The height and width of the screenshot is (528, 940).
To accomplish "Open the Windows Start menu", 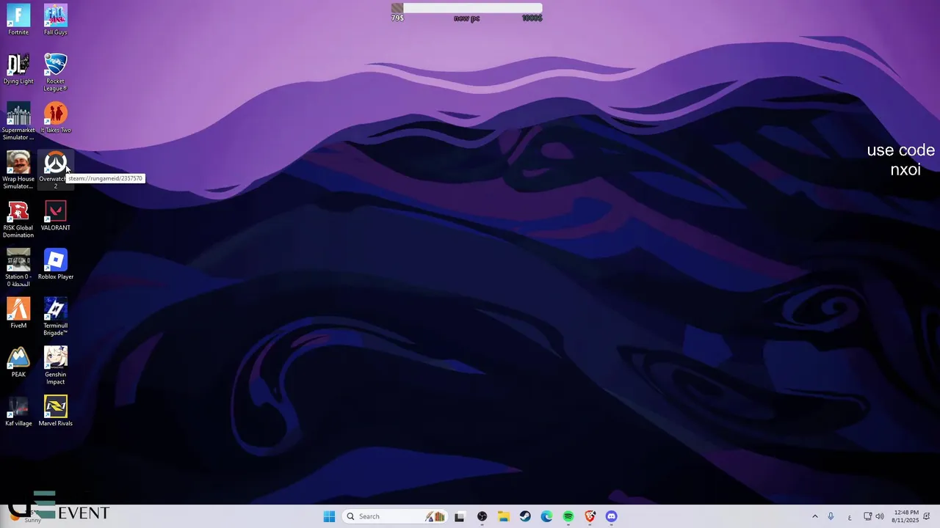I will point(329,516).
